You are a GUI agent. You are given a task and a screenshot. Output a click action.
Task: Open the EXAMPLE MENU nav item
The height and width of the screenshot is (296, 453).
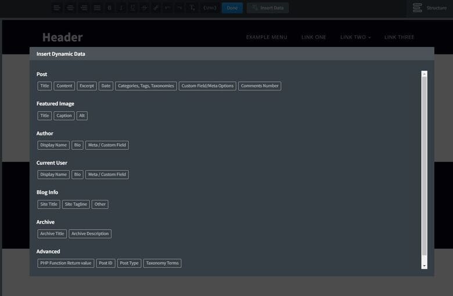click(x=267, y=37)
